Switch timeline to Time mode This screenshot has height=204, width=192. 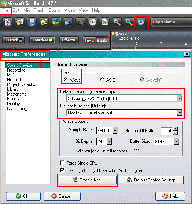(89, 40)
